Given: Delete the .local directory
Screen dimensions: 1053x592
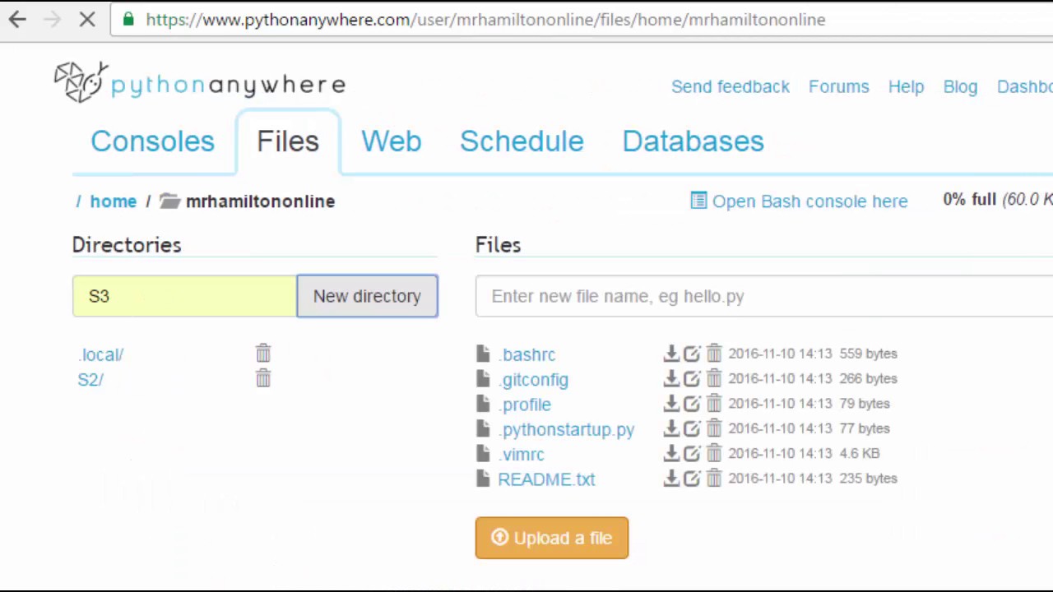Looking at the screenshot, I should coord(263,354).
